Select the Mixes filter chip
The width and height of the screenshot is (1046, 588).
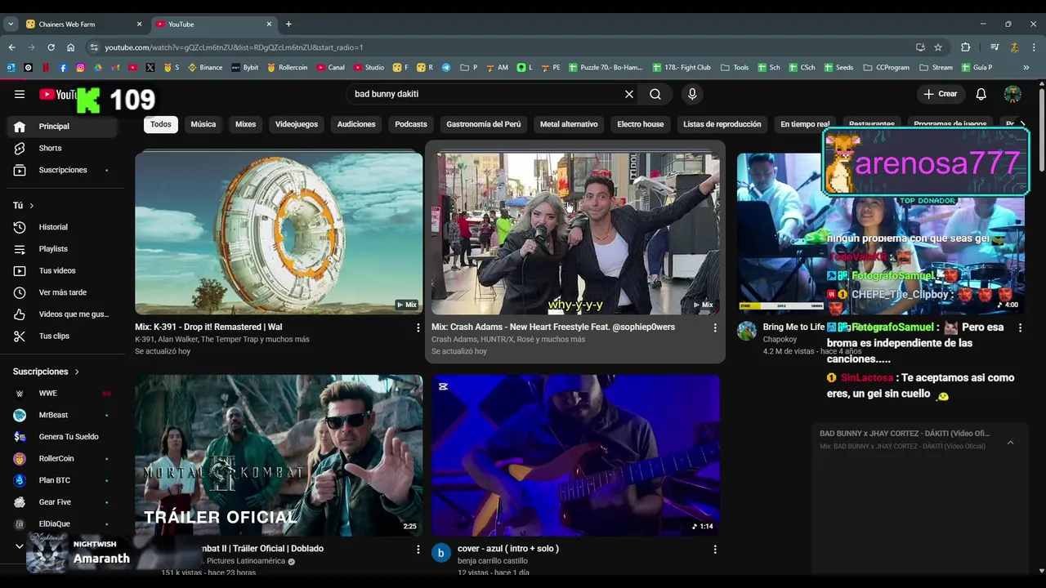pyautogui.click(x=246, y=124)
